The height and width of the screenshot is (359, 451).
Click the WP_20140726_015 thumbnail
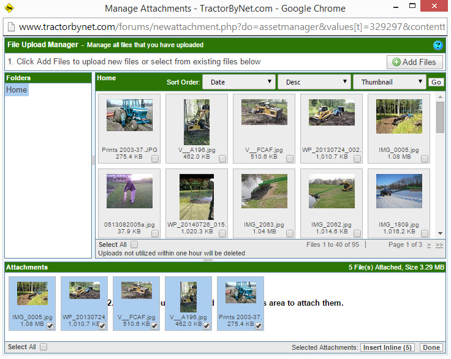pyautogui.click(x=197, y=197)
